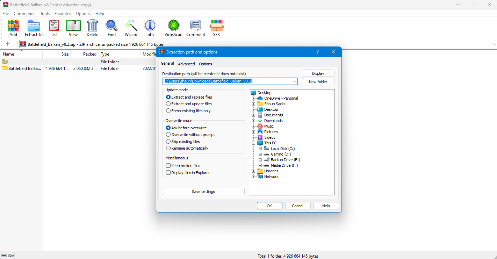Enable Keep broken files checkbox
The image size is (497, 259).
click(168, 166)
